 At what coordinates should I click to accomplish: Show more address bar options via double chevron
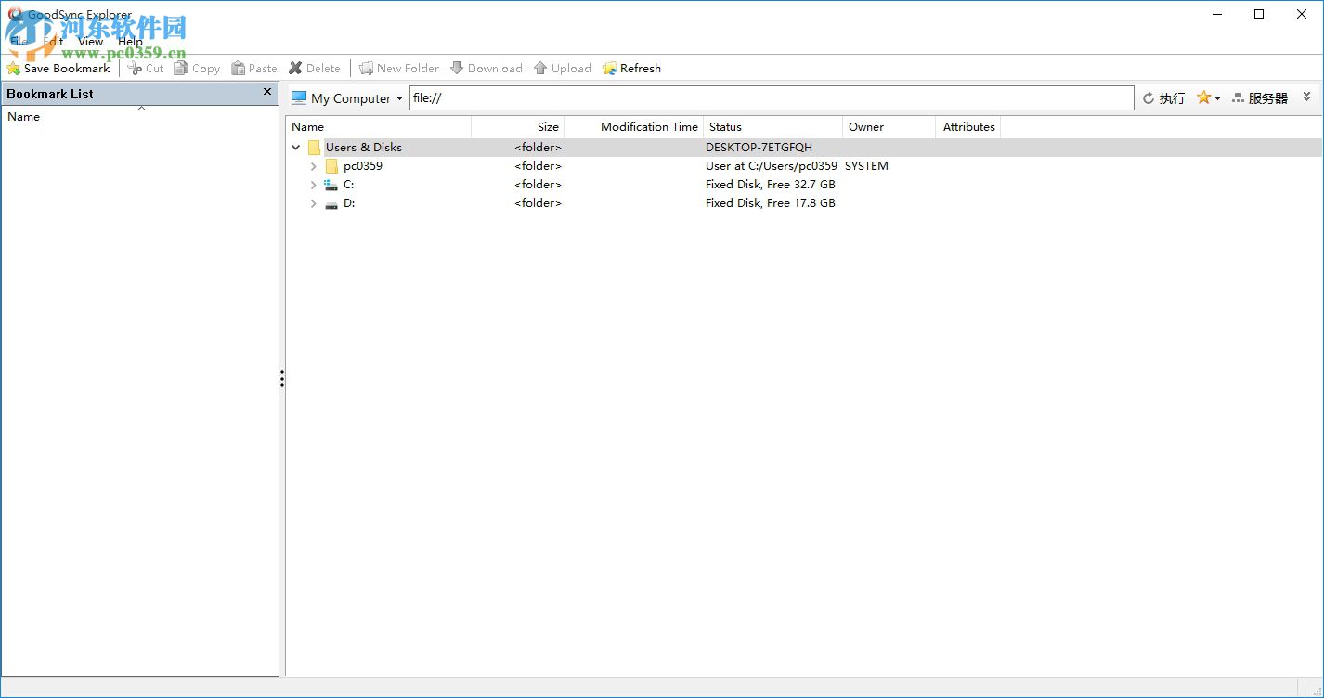pos(1306,97)
